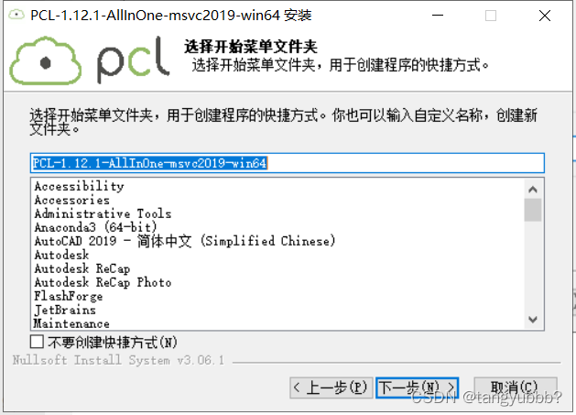Click the PCL cloud logo in header
The image size is (576, 415).
(89, 60)
